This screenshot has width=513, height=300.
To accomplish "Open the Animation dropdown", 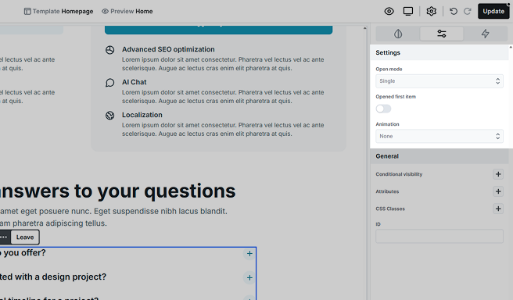I will (x=439, y=136).
